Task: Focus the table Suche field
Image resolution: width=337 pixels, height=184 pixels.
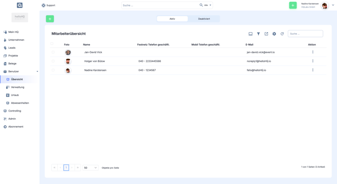Action: tap(305, 34)
